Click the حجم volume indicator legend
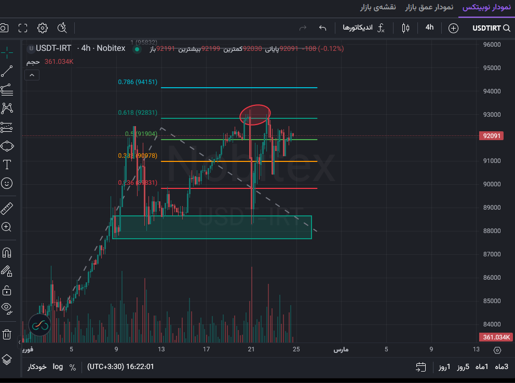This screenshot has width=515, height=383. coord(33,62)
